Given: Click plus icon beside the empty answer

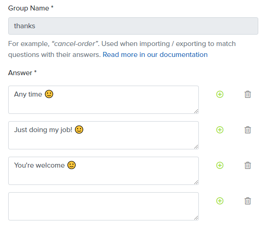Looking at the screenshot, I should (x=220, y=201).
